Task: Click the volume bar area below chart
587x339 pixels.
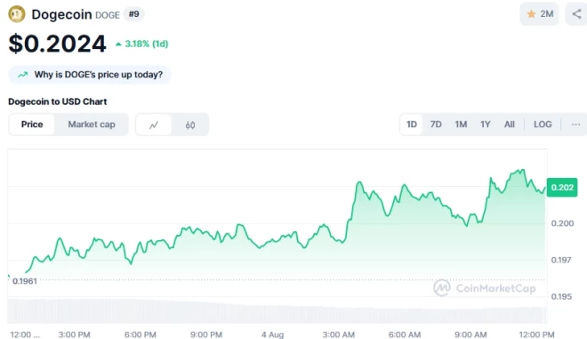Action: coord(277,311)
